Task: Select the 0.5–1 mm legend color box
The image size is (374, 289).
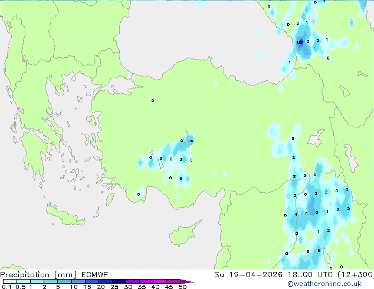Action: (x=24, y=281)
